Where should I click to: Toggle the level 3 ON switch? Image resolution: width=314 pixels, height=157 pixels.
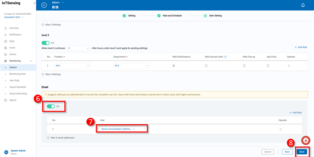45,43
